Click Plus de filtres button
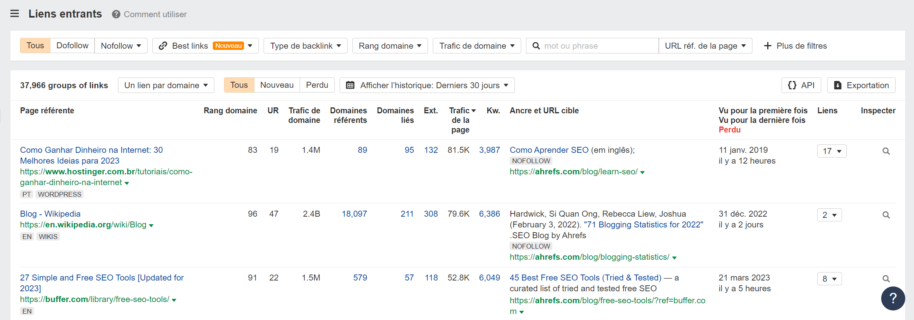This screenshot has width=914, height=320. (x=795, y=46)
